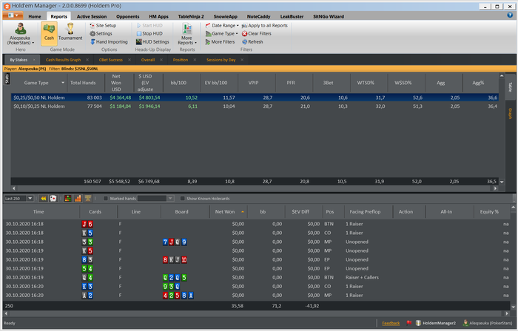Open SitNGo Wizard tab
This screenshot has height=331, width=518.
329,16
